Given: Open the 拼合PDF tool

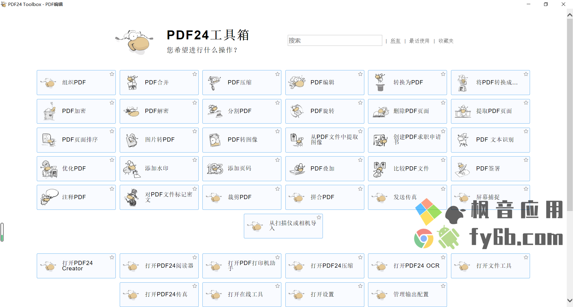Looking at the screenshot, I should (325, 197).
